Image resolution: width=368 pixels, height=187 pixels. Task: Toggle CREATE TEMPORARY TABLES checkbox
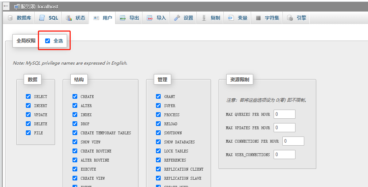(75, 133)
